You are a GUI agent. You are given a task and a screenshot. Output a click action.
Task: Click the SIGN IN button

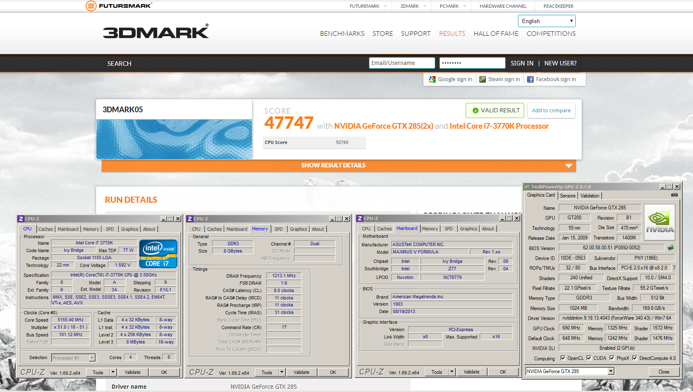[x=522, y=63]
